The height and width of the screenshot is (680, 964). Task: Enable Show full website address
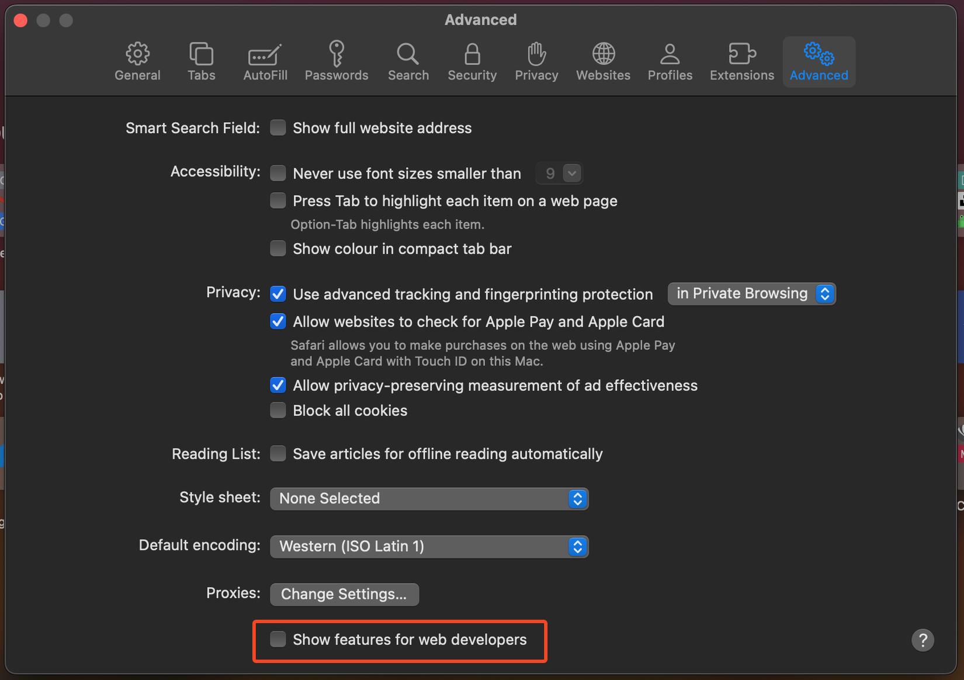[278, 127]
